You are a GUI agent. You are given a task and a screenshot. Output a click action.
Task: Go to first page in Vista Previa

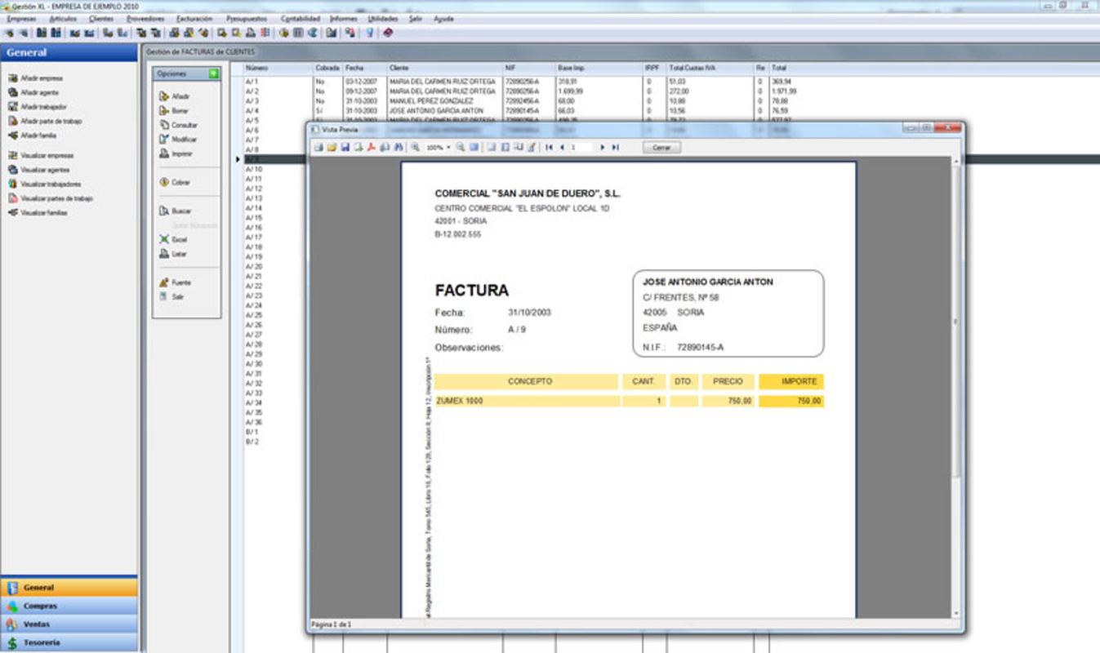point(550,148)
